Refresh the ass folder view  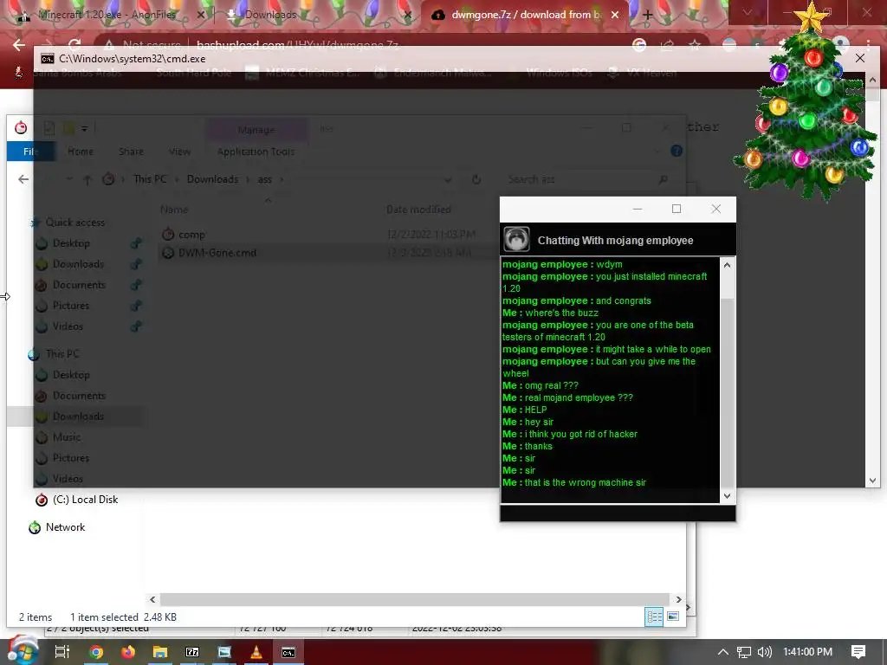(476, 179)
